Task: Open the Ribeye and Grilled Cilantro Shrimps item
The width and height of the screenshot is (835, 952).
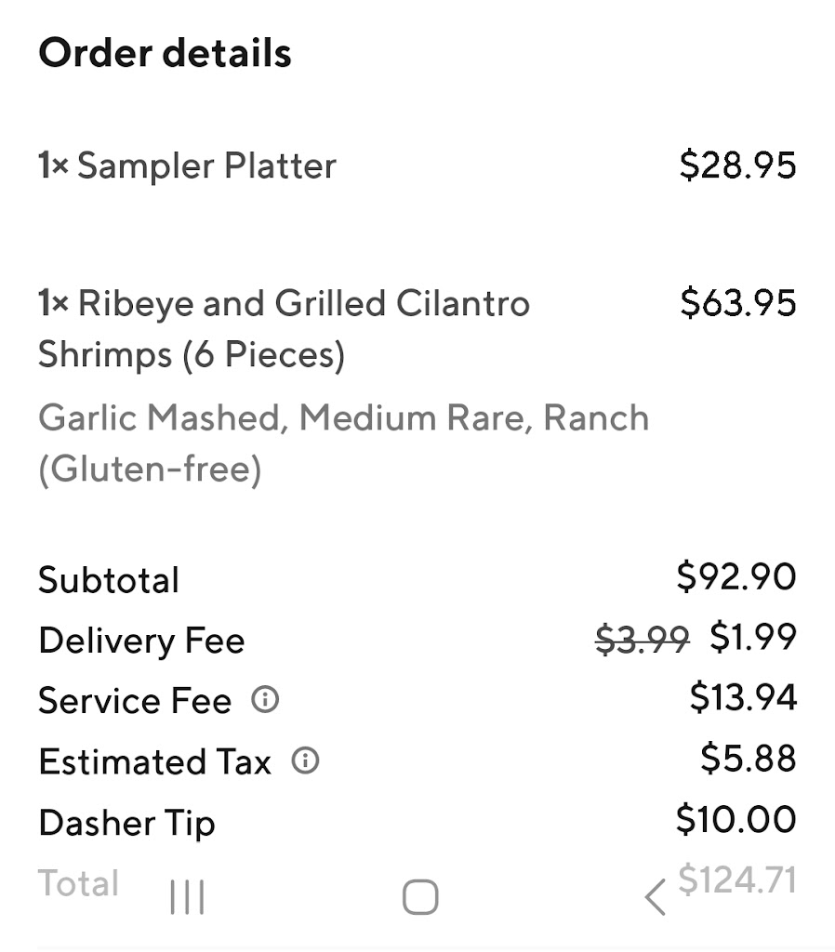Action: pyautogui.click(x=284, y=328)
